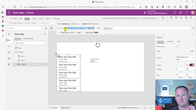Select the Screen1 breadcrumb at the bottom
The image size is (196, 110).
point(54,108)
